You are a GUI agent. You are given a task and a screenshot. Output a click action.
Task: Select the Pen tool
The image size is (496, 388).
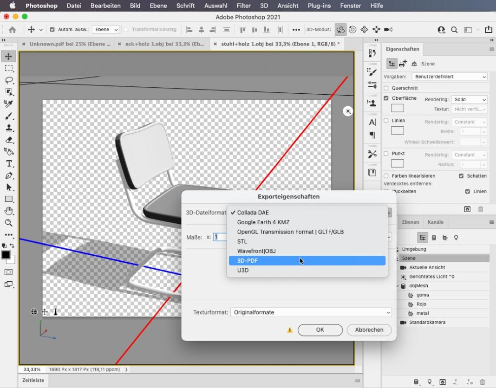click(x=8, y=175)
